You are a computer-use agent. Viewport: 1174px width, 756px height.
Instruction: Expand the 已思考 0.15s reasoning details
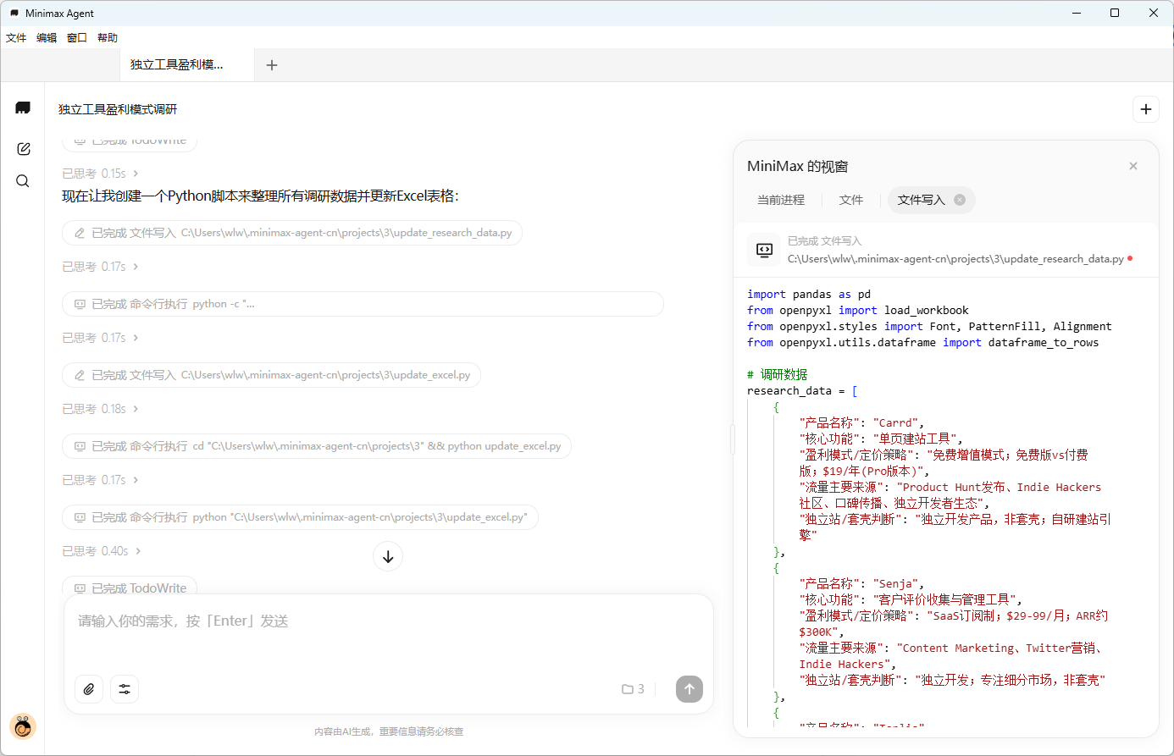coord(98,173)
